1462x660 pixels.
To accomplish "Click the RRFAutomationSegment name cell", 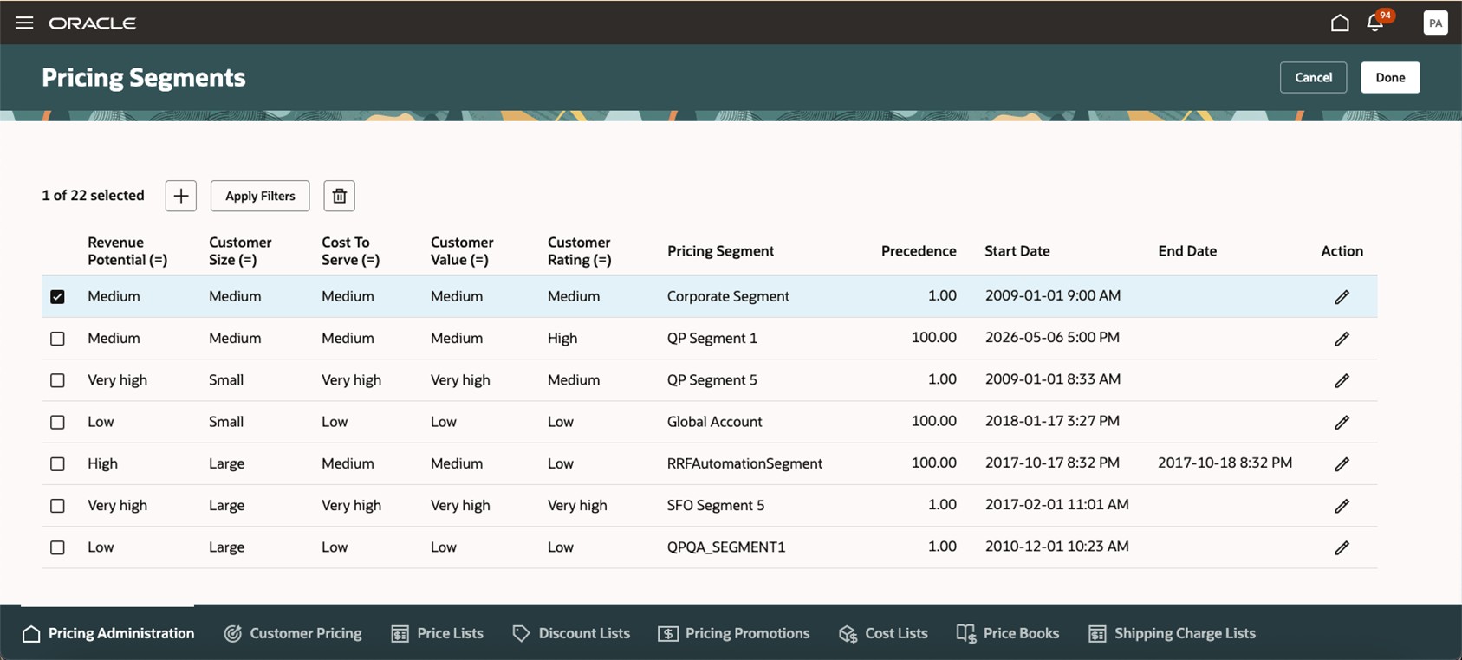I will coord(744,463).
